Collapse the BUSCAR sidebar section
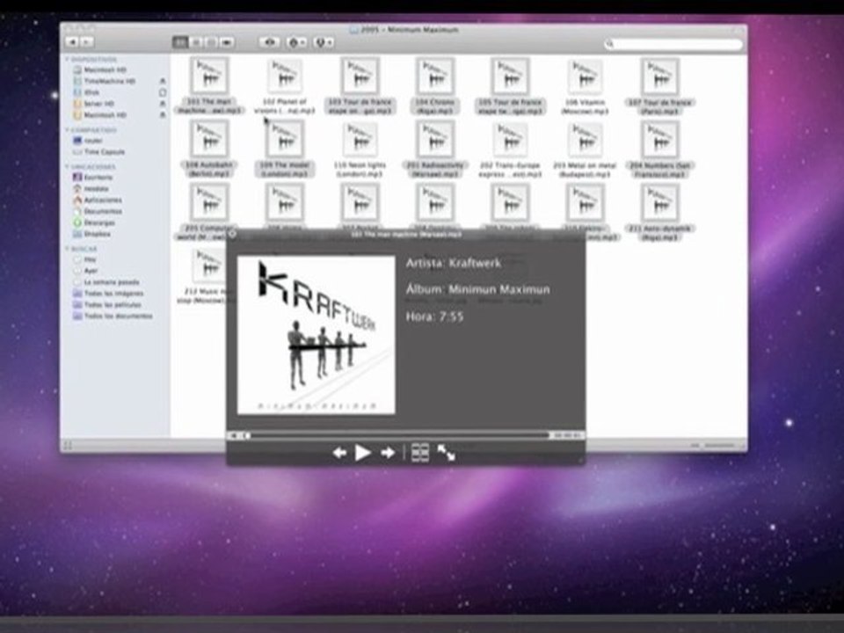The image size is (844, 633). pos(68,249)
